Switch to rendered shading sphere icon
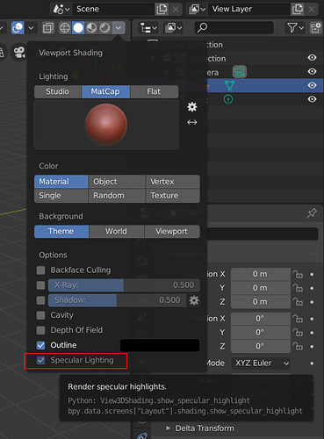 coord(104,28)
